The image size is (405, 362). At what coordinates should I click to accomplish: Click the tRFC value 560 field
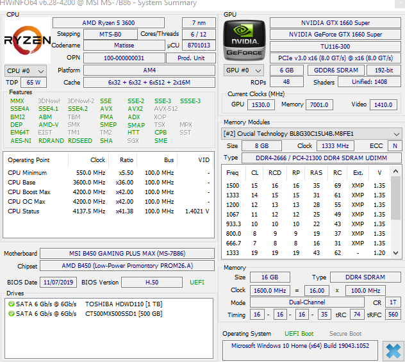coord(393,315)
